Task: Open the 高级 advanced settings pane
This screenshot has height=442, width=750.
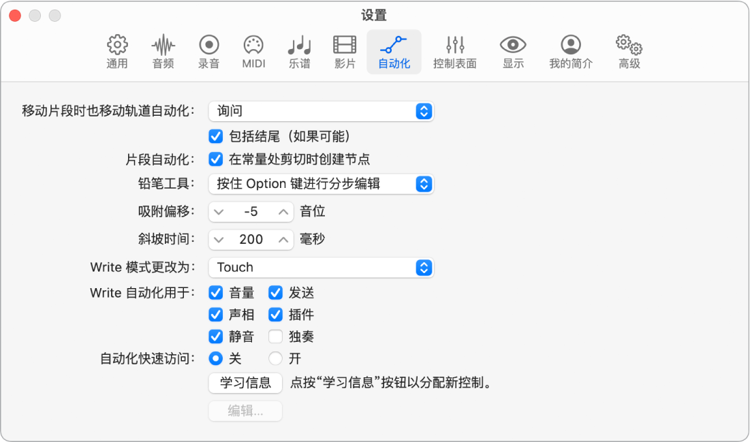Action: click(629, 52)
